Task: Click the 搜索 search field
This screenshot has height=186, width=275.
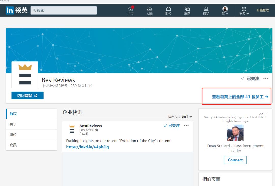Action: (64, 10)
